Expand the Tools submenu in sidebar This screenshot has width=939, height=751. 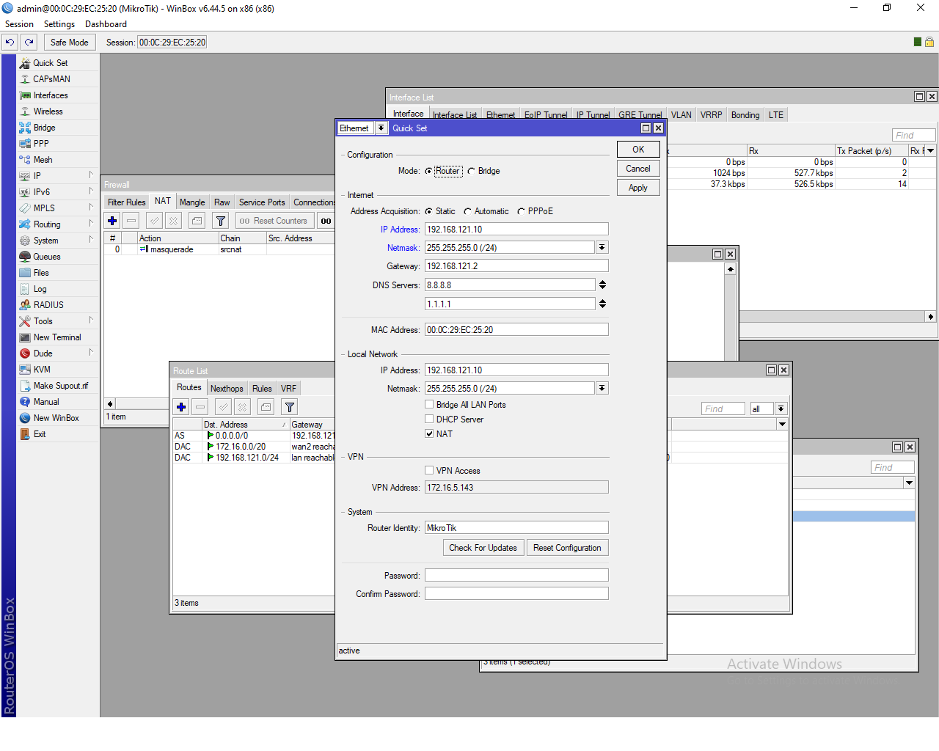click(91, 320)
